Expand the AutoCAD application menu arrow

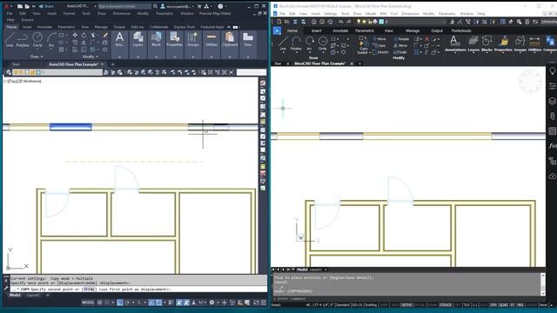[x=11, y=6]
